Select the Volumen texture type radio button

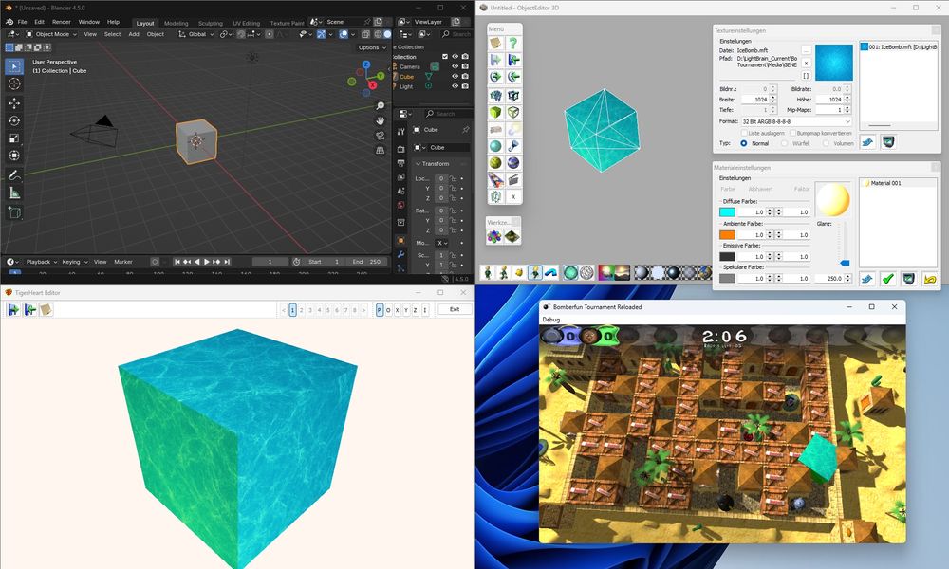(x=826, y=143)
